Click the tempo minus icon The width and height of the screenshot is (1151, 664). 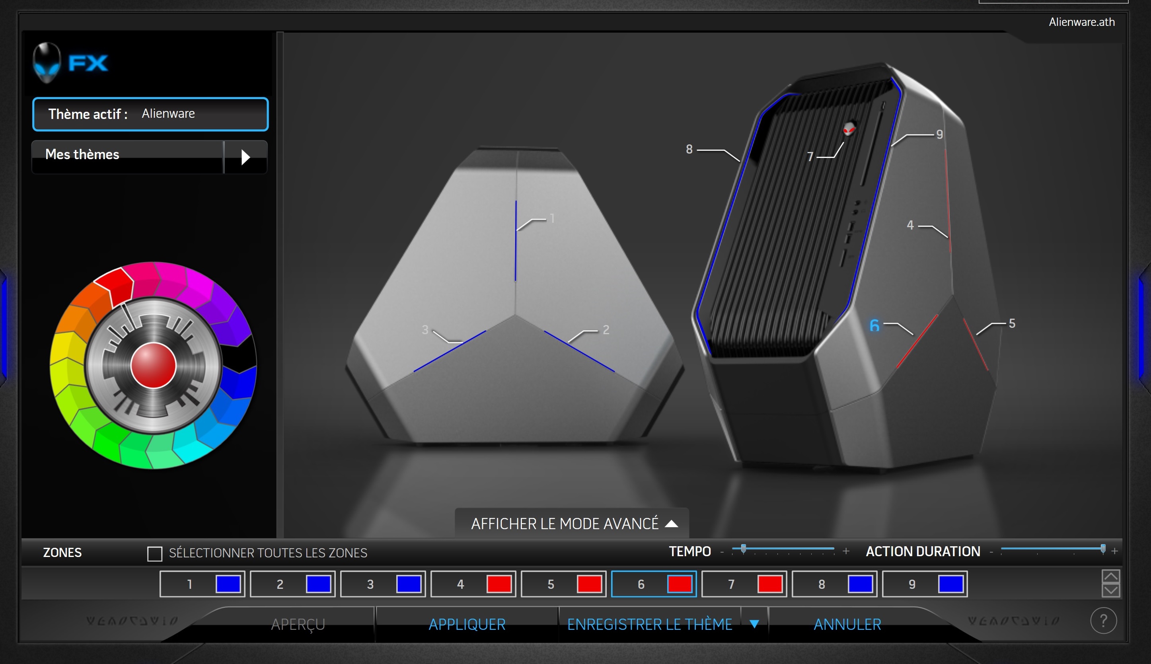pos(722,552)
